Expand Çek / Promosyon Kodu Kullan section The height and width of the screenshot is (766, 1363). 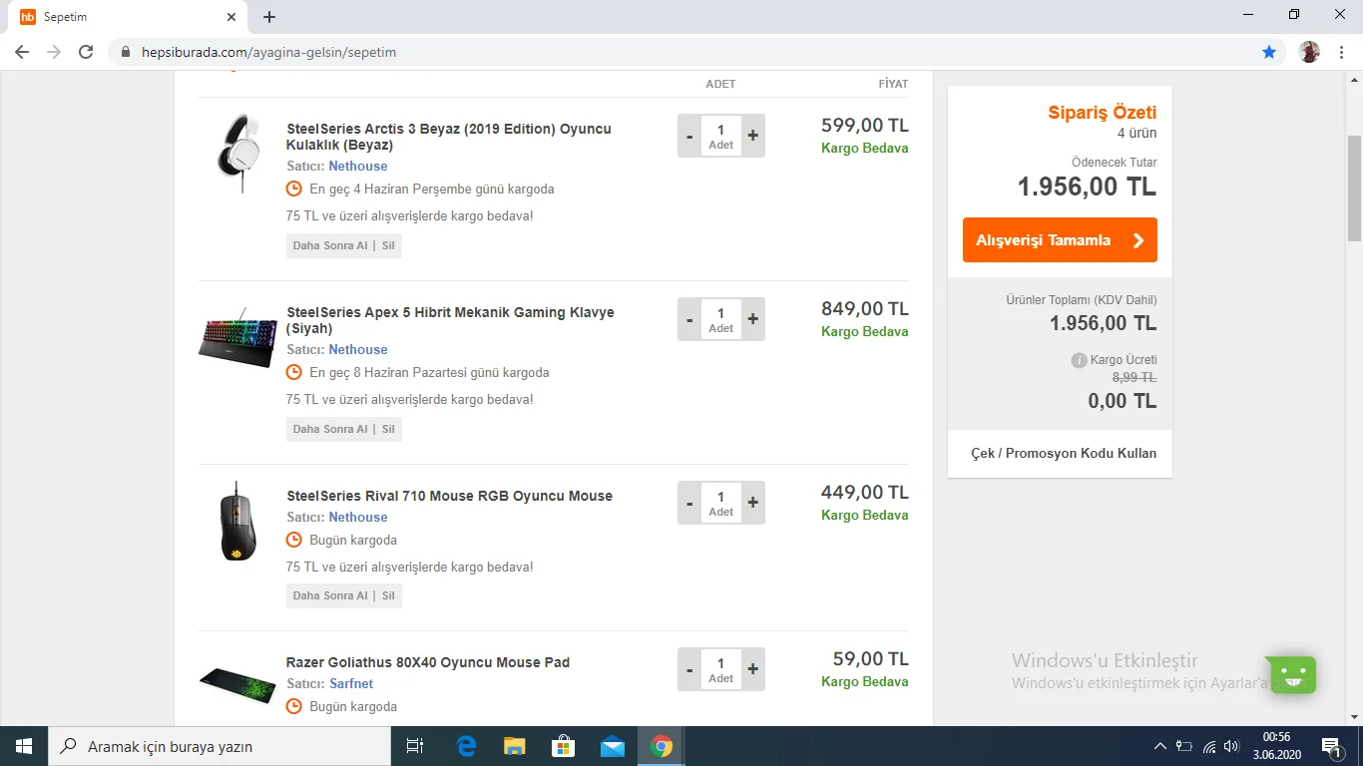1063,453
